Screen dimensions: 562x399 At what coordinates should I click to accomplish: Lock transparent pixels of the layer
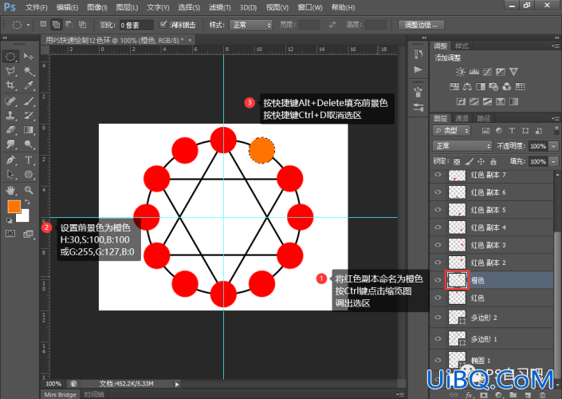(457, 162)
